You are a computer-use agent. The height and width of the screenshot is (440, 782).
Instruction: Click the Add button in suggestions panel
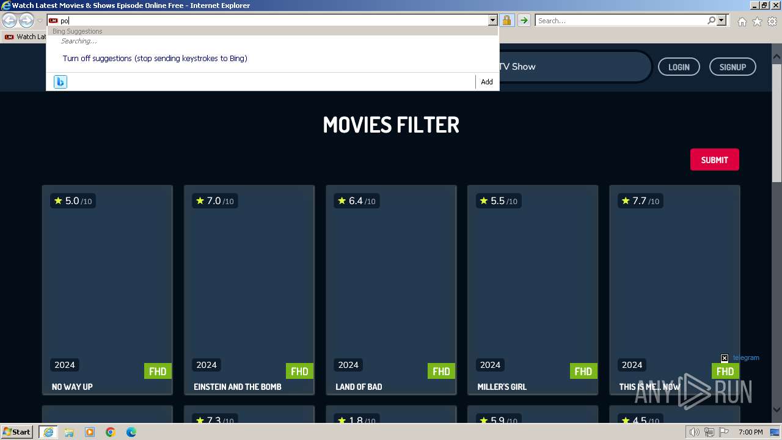(486, 82)
